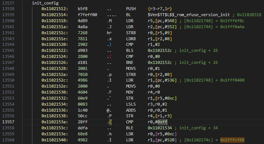
Task: Click the BLS mnemonic
Action: point(130,51)
